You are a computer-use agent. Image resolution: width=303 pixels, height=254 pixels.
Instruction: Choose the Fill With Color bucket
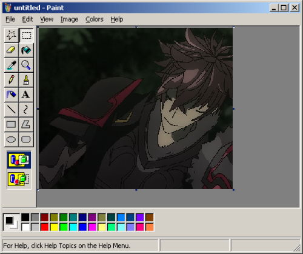26,50
